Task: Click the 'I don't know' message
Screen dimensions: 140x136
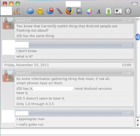Action: point(27,51)
